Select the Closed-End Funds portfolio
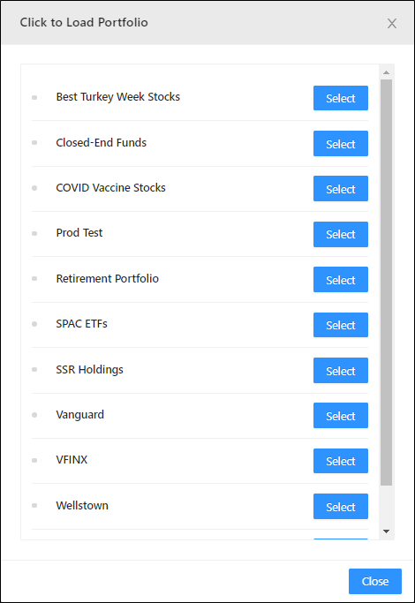Screen dimensions: 415x603 340,143
